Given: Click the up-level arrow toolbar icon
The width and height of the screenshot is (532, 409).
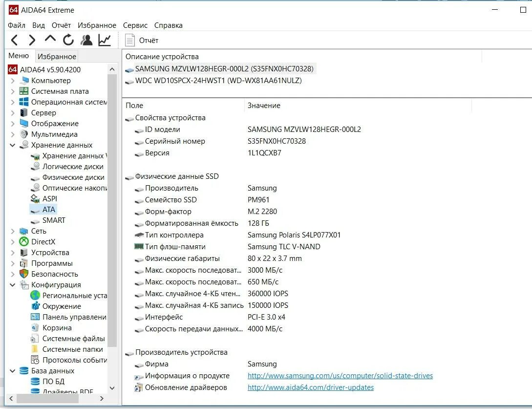Looking at the screenshot, I should click(50, 39).
